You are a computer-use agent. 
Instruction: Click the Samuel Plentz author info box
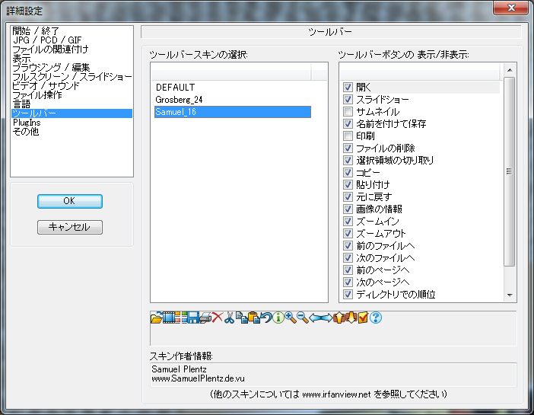pyautogui.click(x=333, y=374)
